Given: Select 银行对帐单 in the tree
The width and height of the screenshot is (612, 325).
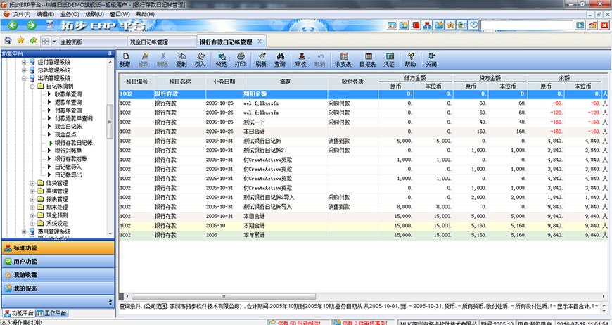Looking at the screenshot, I should click(x=68, y=150).
